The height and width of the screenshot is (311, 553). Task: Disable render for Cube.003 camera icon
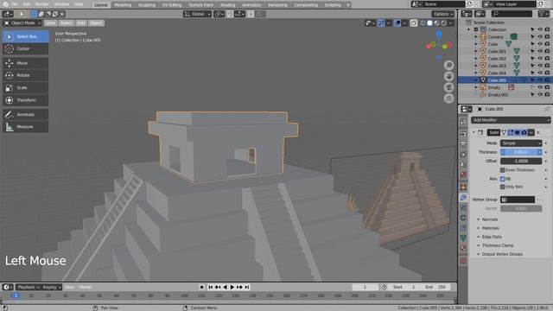tap(547, 66)
